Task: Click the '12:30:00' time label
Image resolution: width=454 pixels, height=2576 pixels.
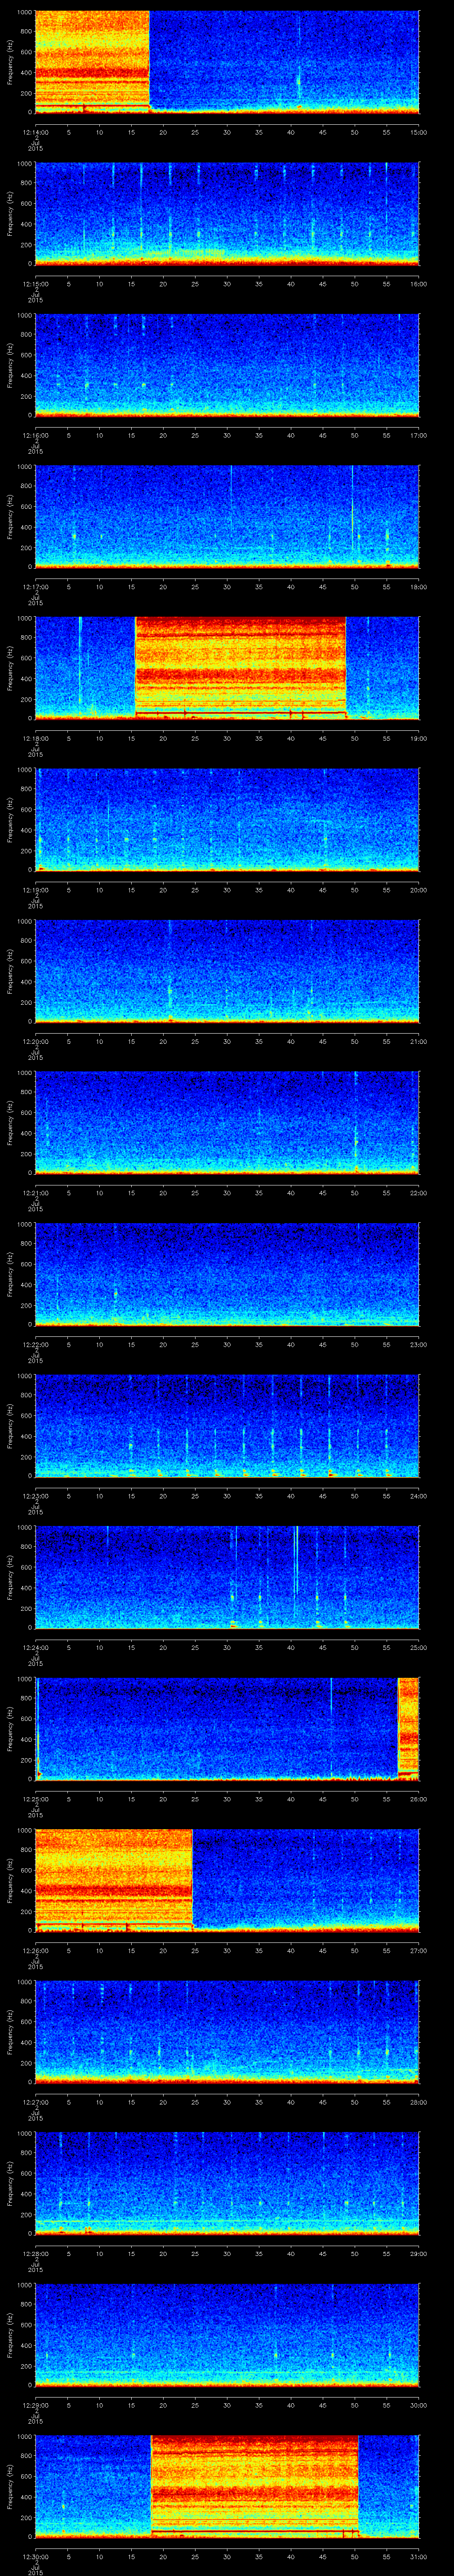Action: click(x=35, y=2556)
